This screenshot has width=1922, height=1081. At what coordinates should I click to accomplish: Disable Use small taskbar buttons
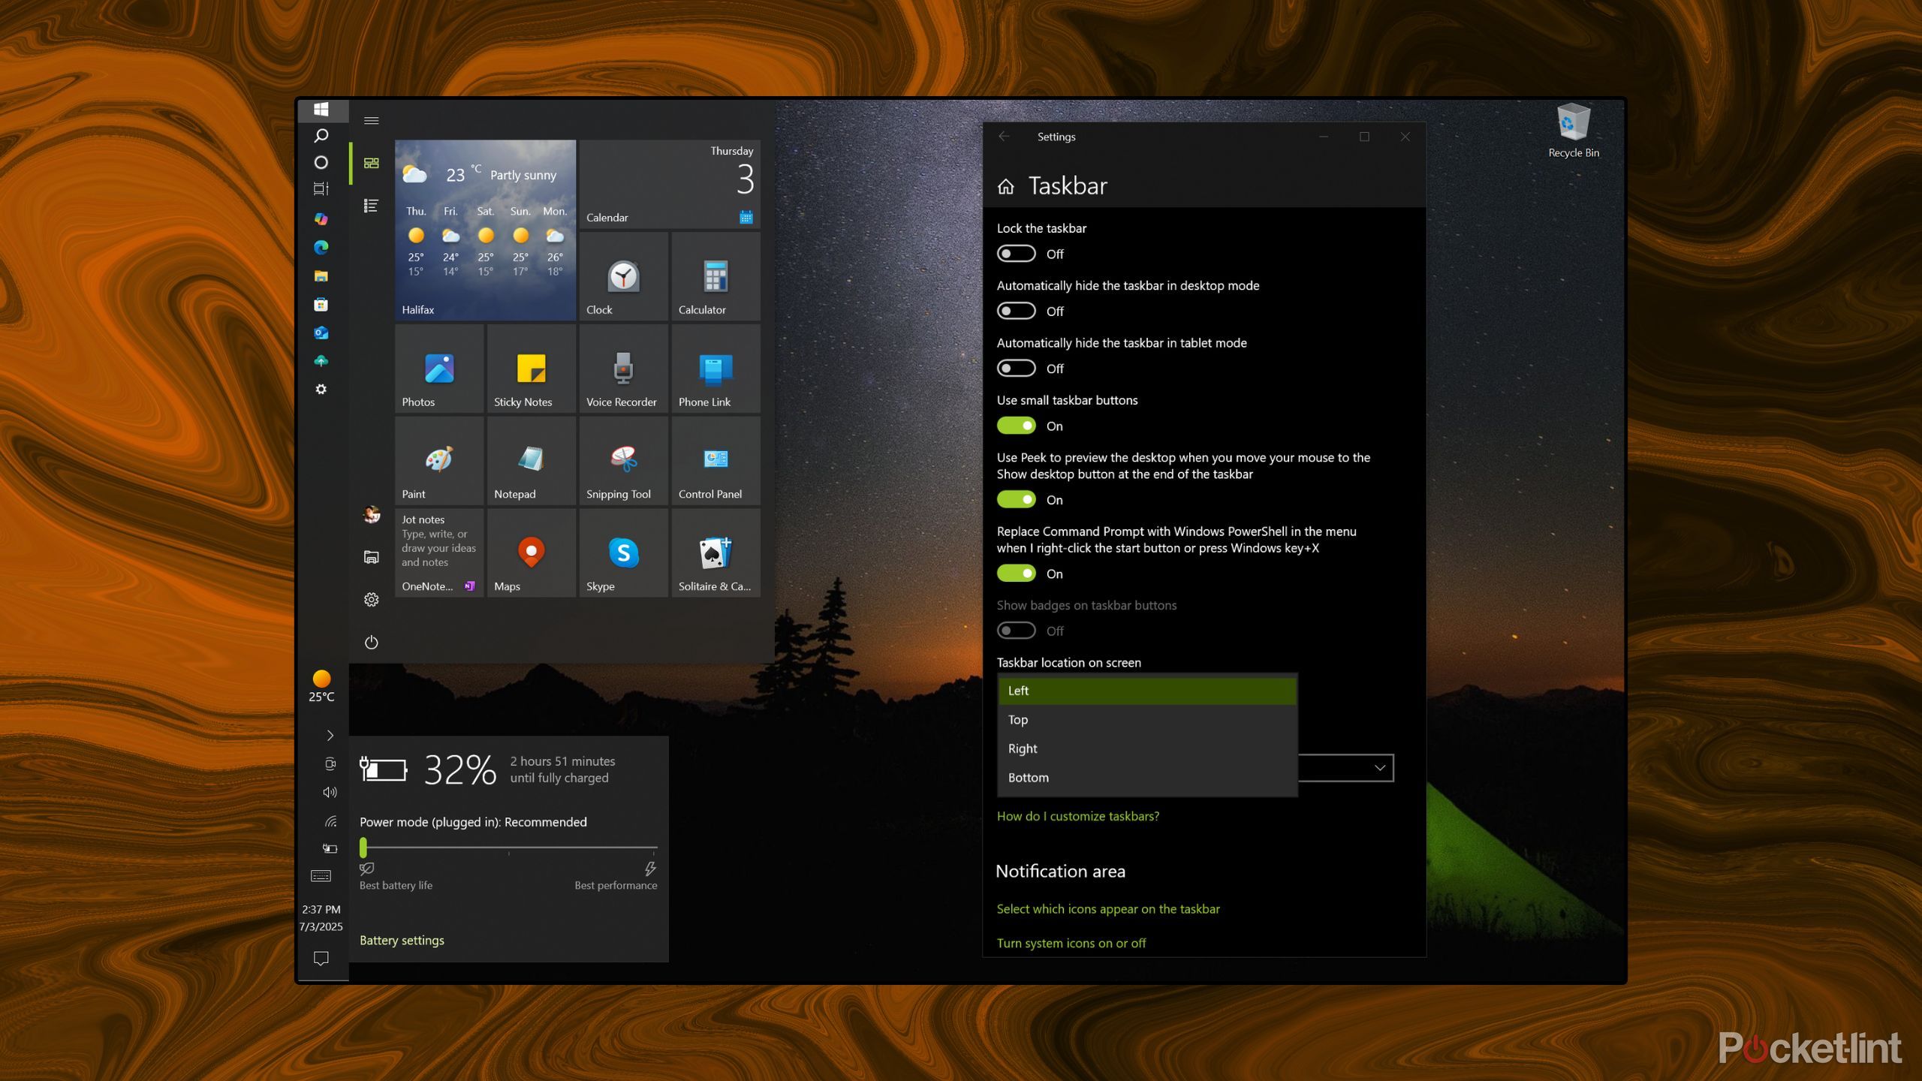[x=1016, y=426]
